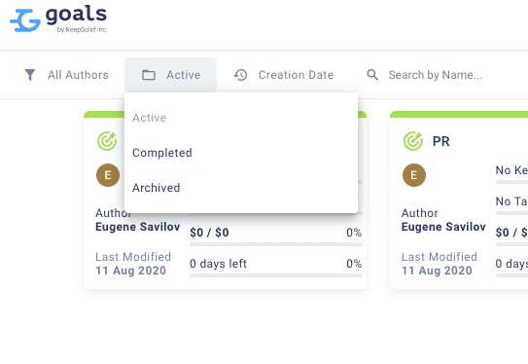The width and height of the screenshot is (528, 364).
Task: Open the PR goal title
Action: coord(440,141)
